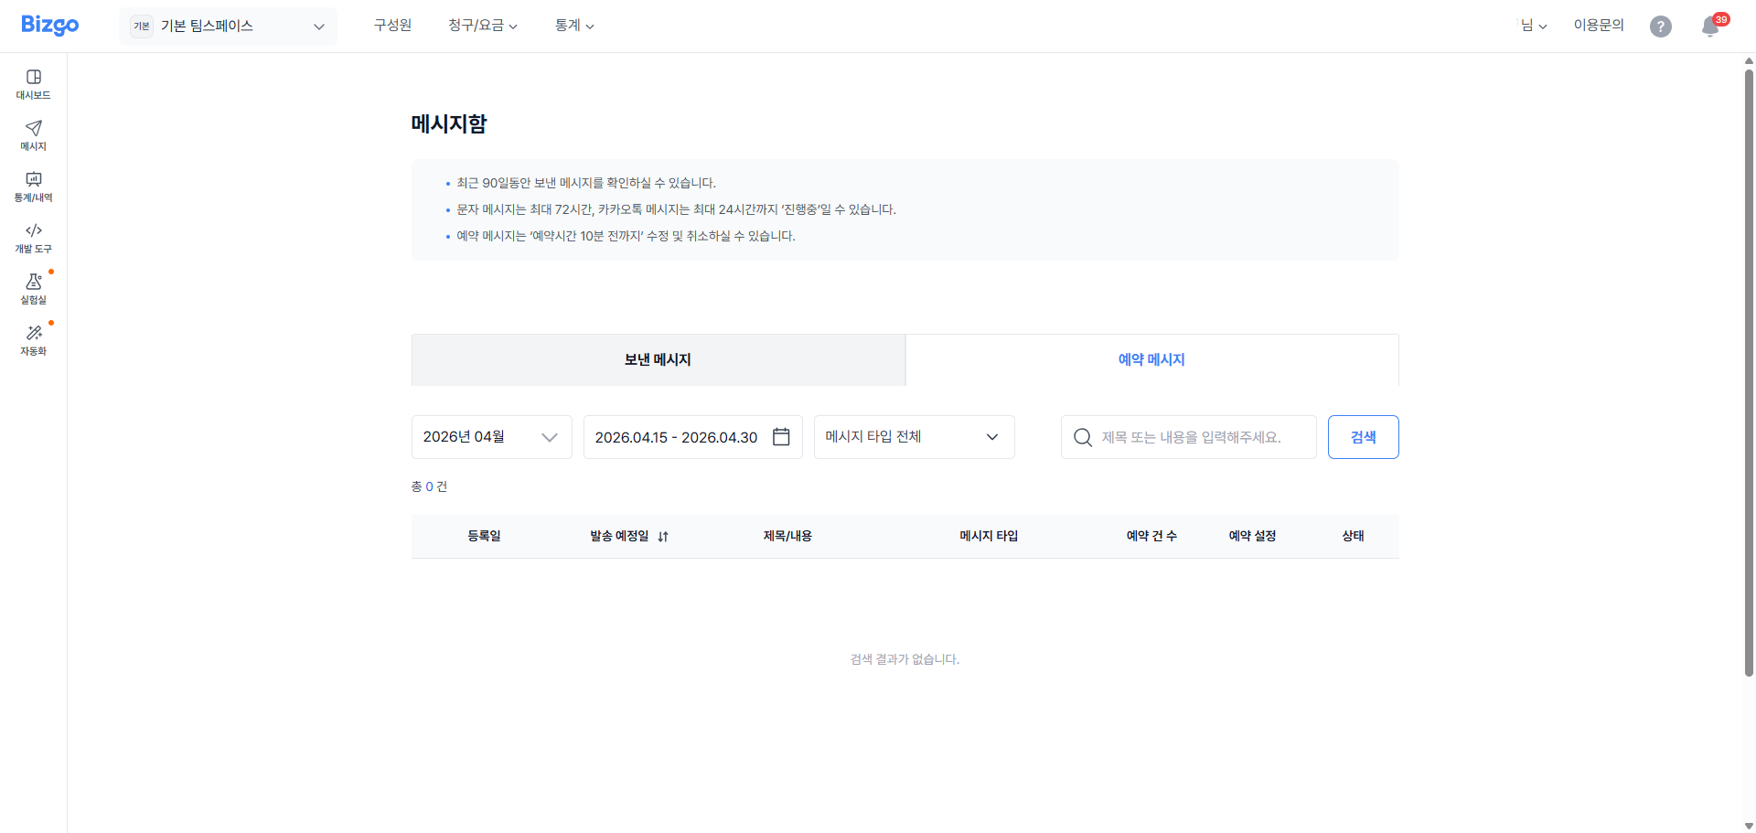Sort by 발송 예정일 arrows icon
The width and height of the screenshot is (1756, 833).
pos(663,537)
